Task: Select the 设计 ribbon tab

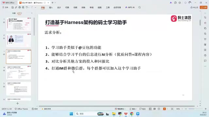Action: (59, 7)
